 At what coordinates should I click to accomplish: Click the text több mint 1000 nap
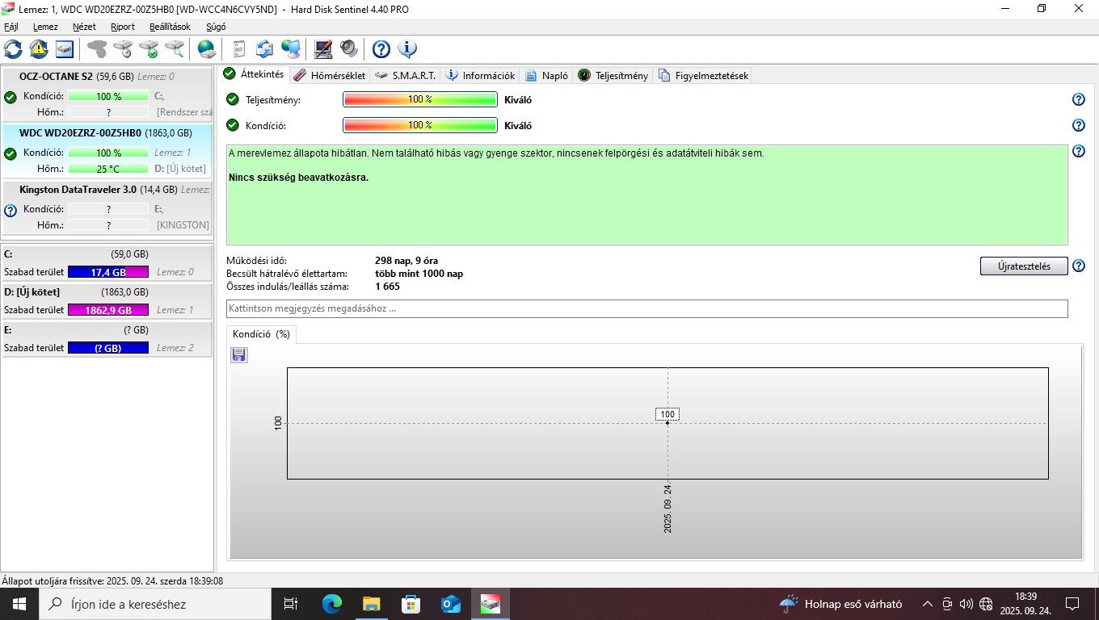point(419,274)
